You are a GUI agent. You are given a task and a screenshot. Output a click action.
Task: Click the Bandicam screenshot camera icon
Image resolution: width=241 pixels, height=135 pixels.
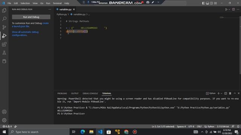click(x=148, y=2)
